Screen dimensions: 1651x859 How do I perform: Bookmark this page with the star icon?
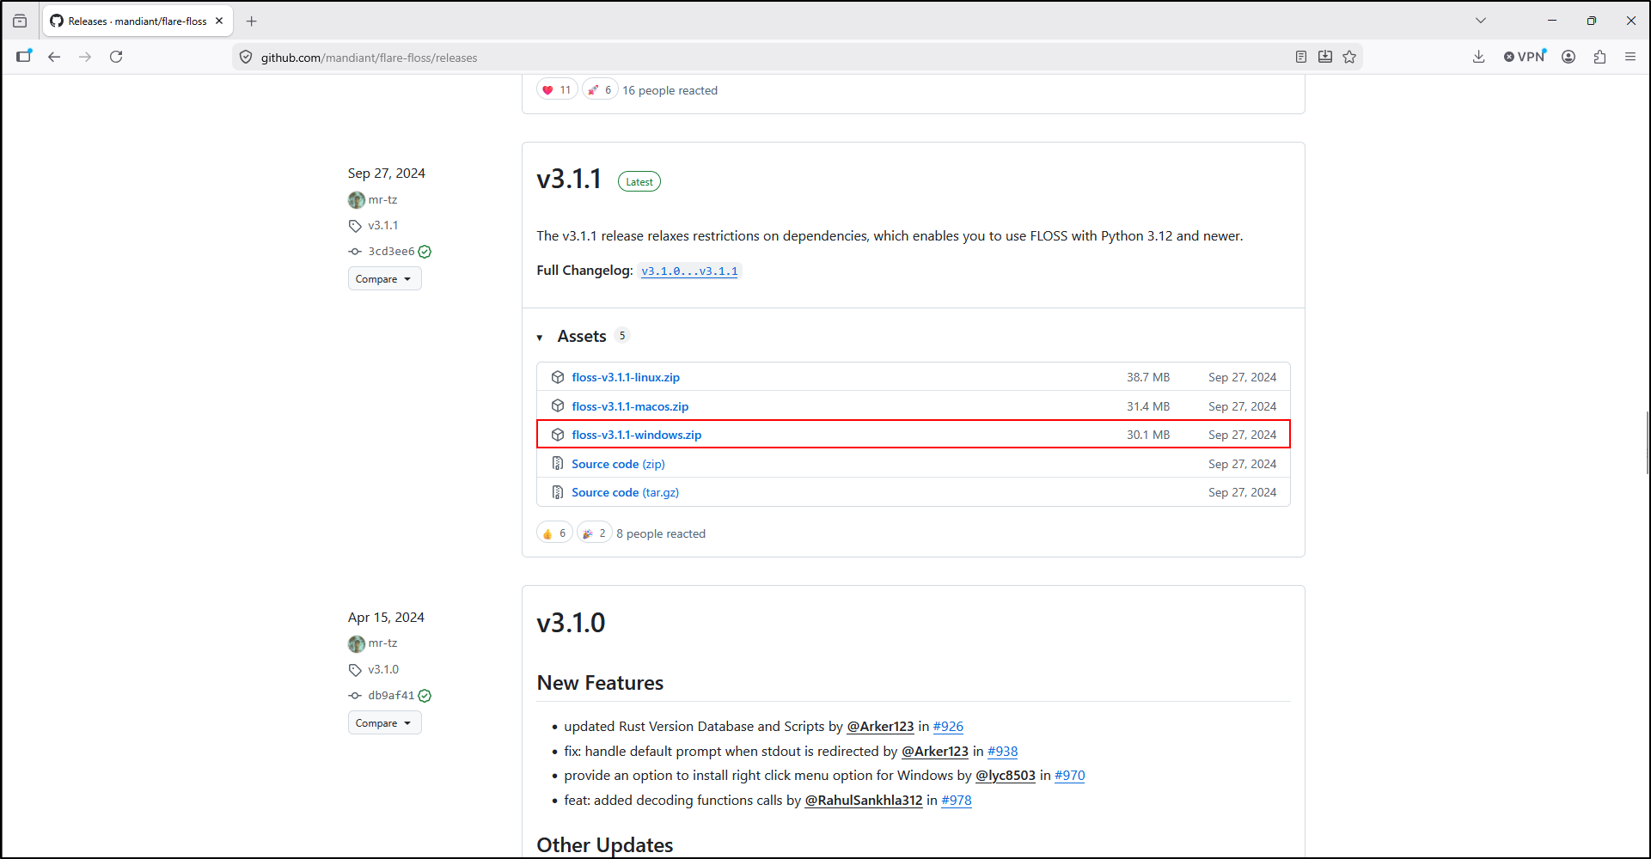click(1349, 57)
